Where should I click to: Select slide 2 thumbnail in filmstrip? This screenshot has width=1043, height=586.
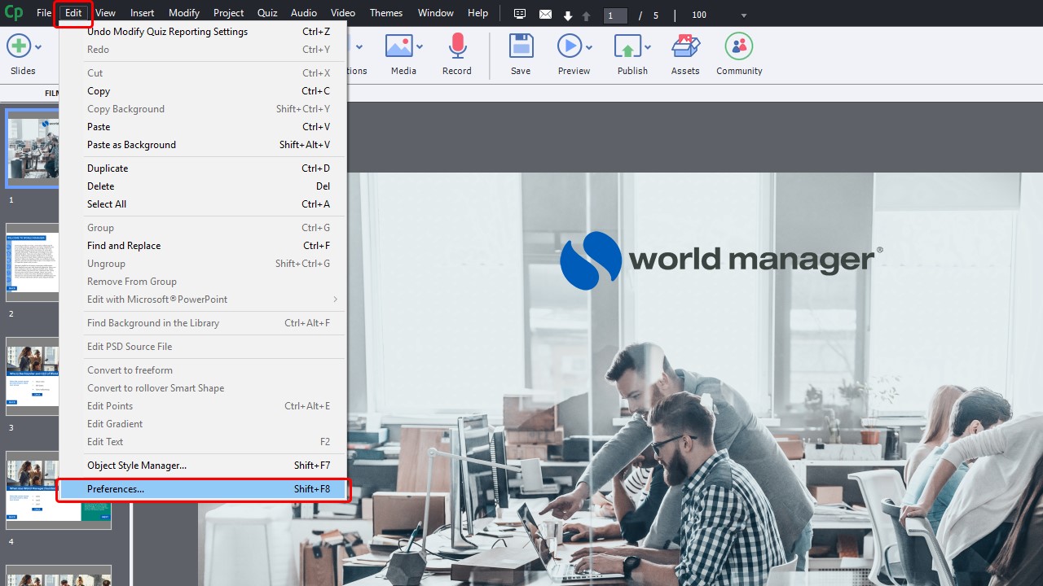pyautogui.click(x=33, y=262)
